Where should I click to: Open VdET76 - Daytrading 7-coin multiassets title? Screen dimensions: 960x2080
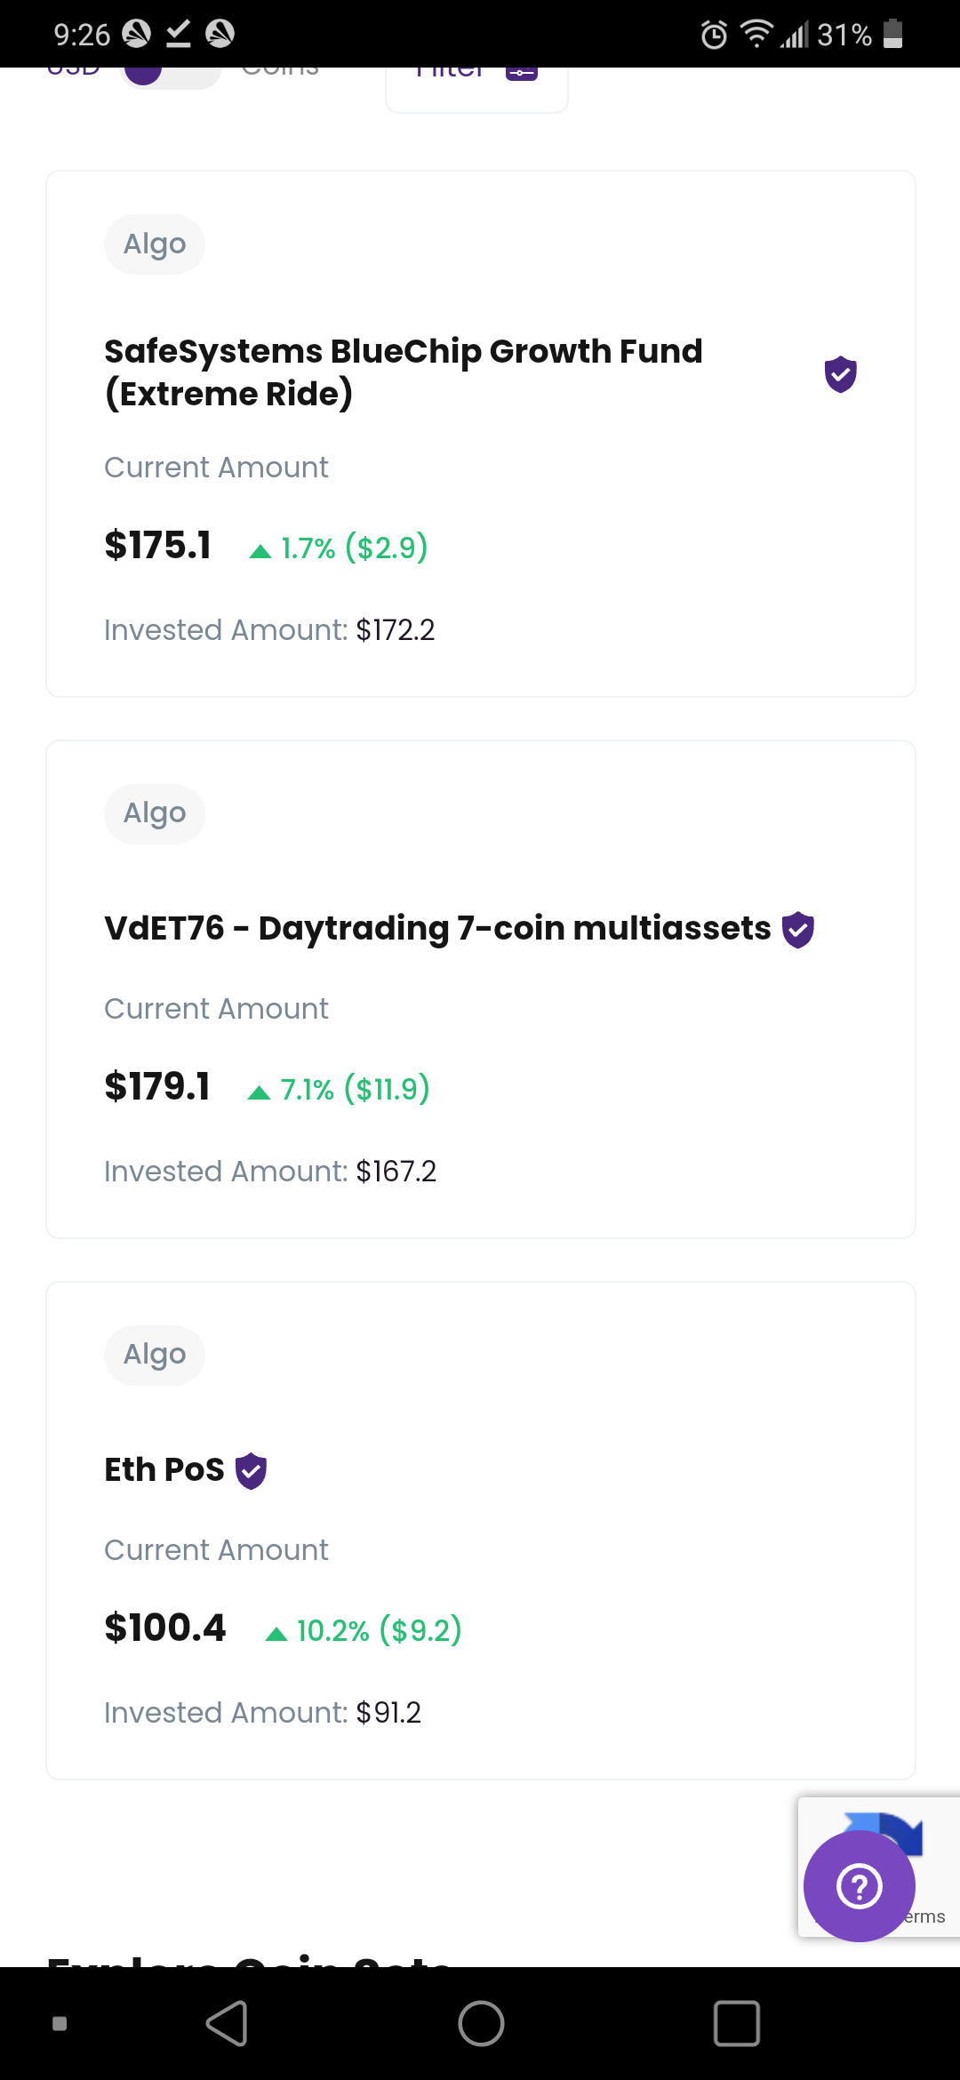point(437,928)
